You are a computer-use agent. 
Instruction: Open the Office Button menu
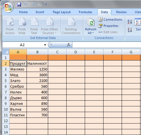coord(8,7)
